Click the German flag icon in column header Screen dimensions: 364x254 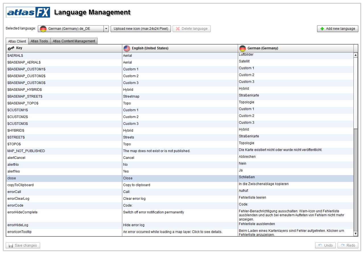[243, 48]
